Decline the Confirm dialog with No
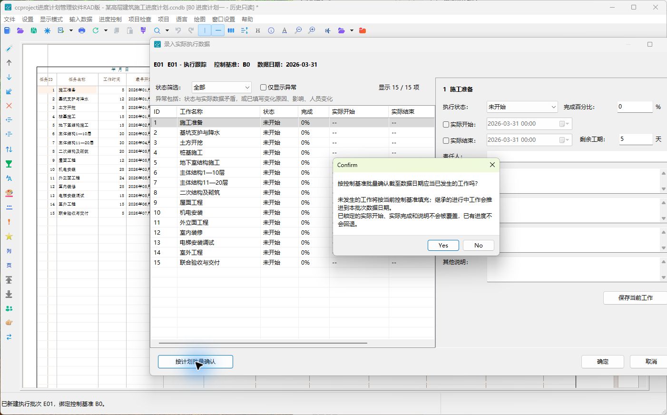Screen dimensions: 667x415 [479, 245]
